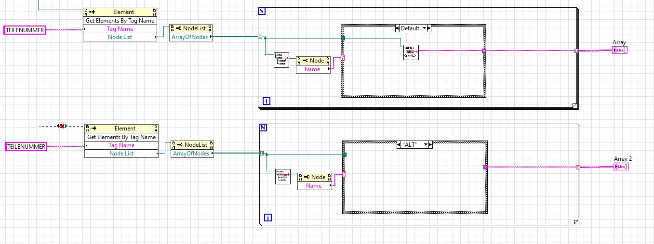The image size is (654, 244).
Task: Click Get Elements By Tag Name on broken-wire node
Action: (x=121, y=137)
